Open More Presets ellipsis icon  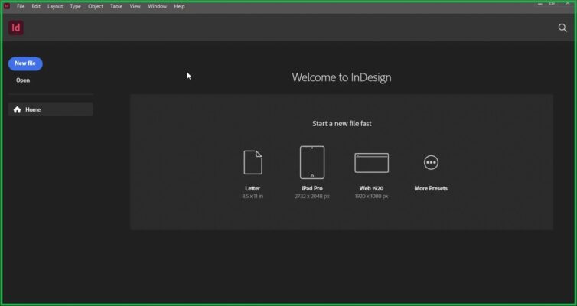431,162
